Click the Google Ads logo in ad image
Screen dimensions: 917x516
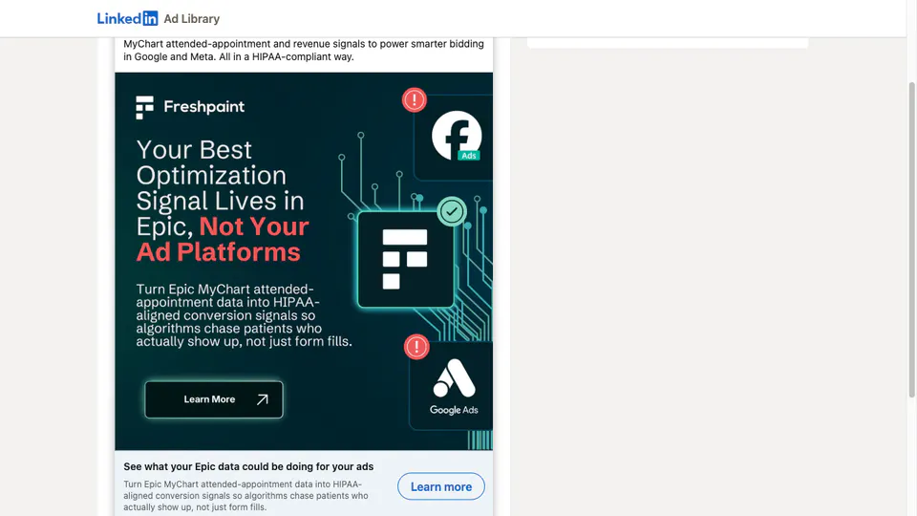454,387
